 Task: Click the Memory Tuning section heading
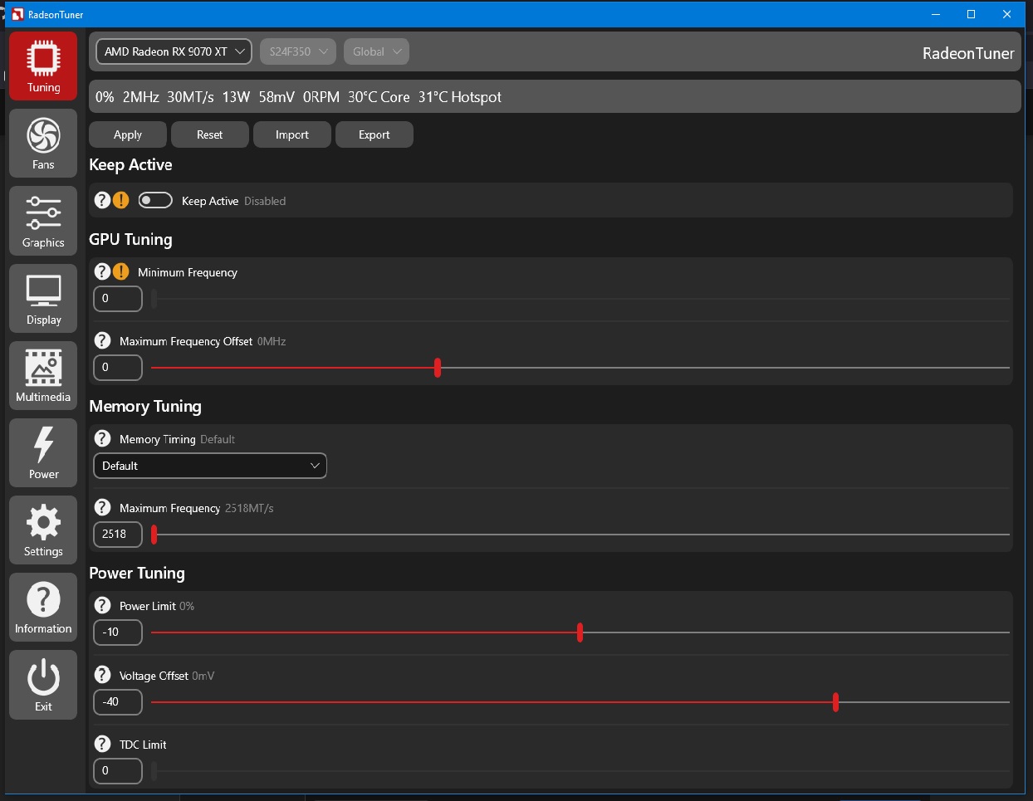pyautogui.click(x=145, y=406)
